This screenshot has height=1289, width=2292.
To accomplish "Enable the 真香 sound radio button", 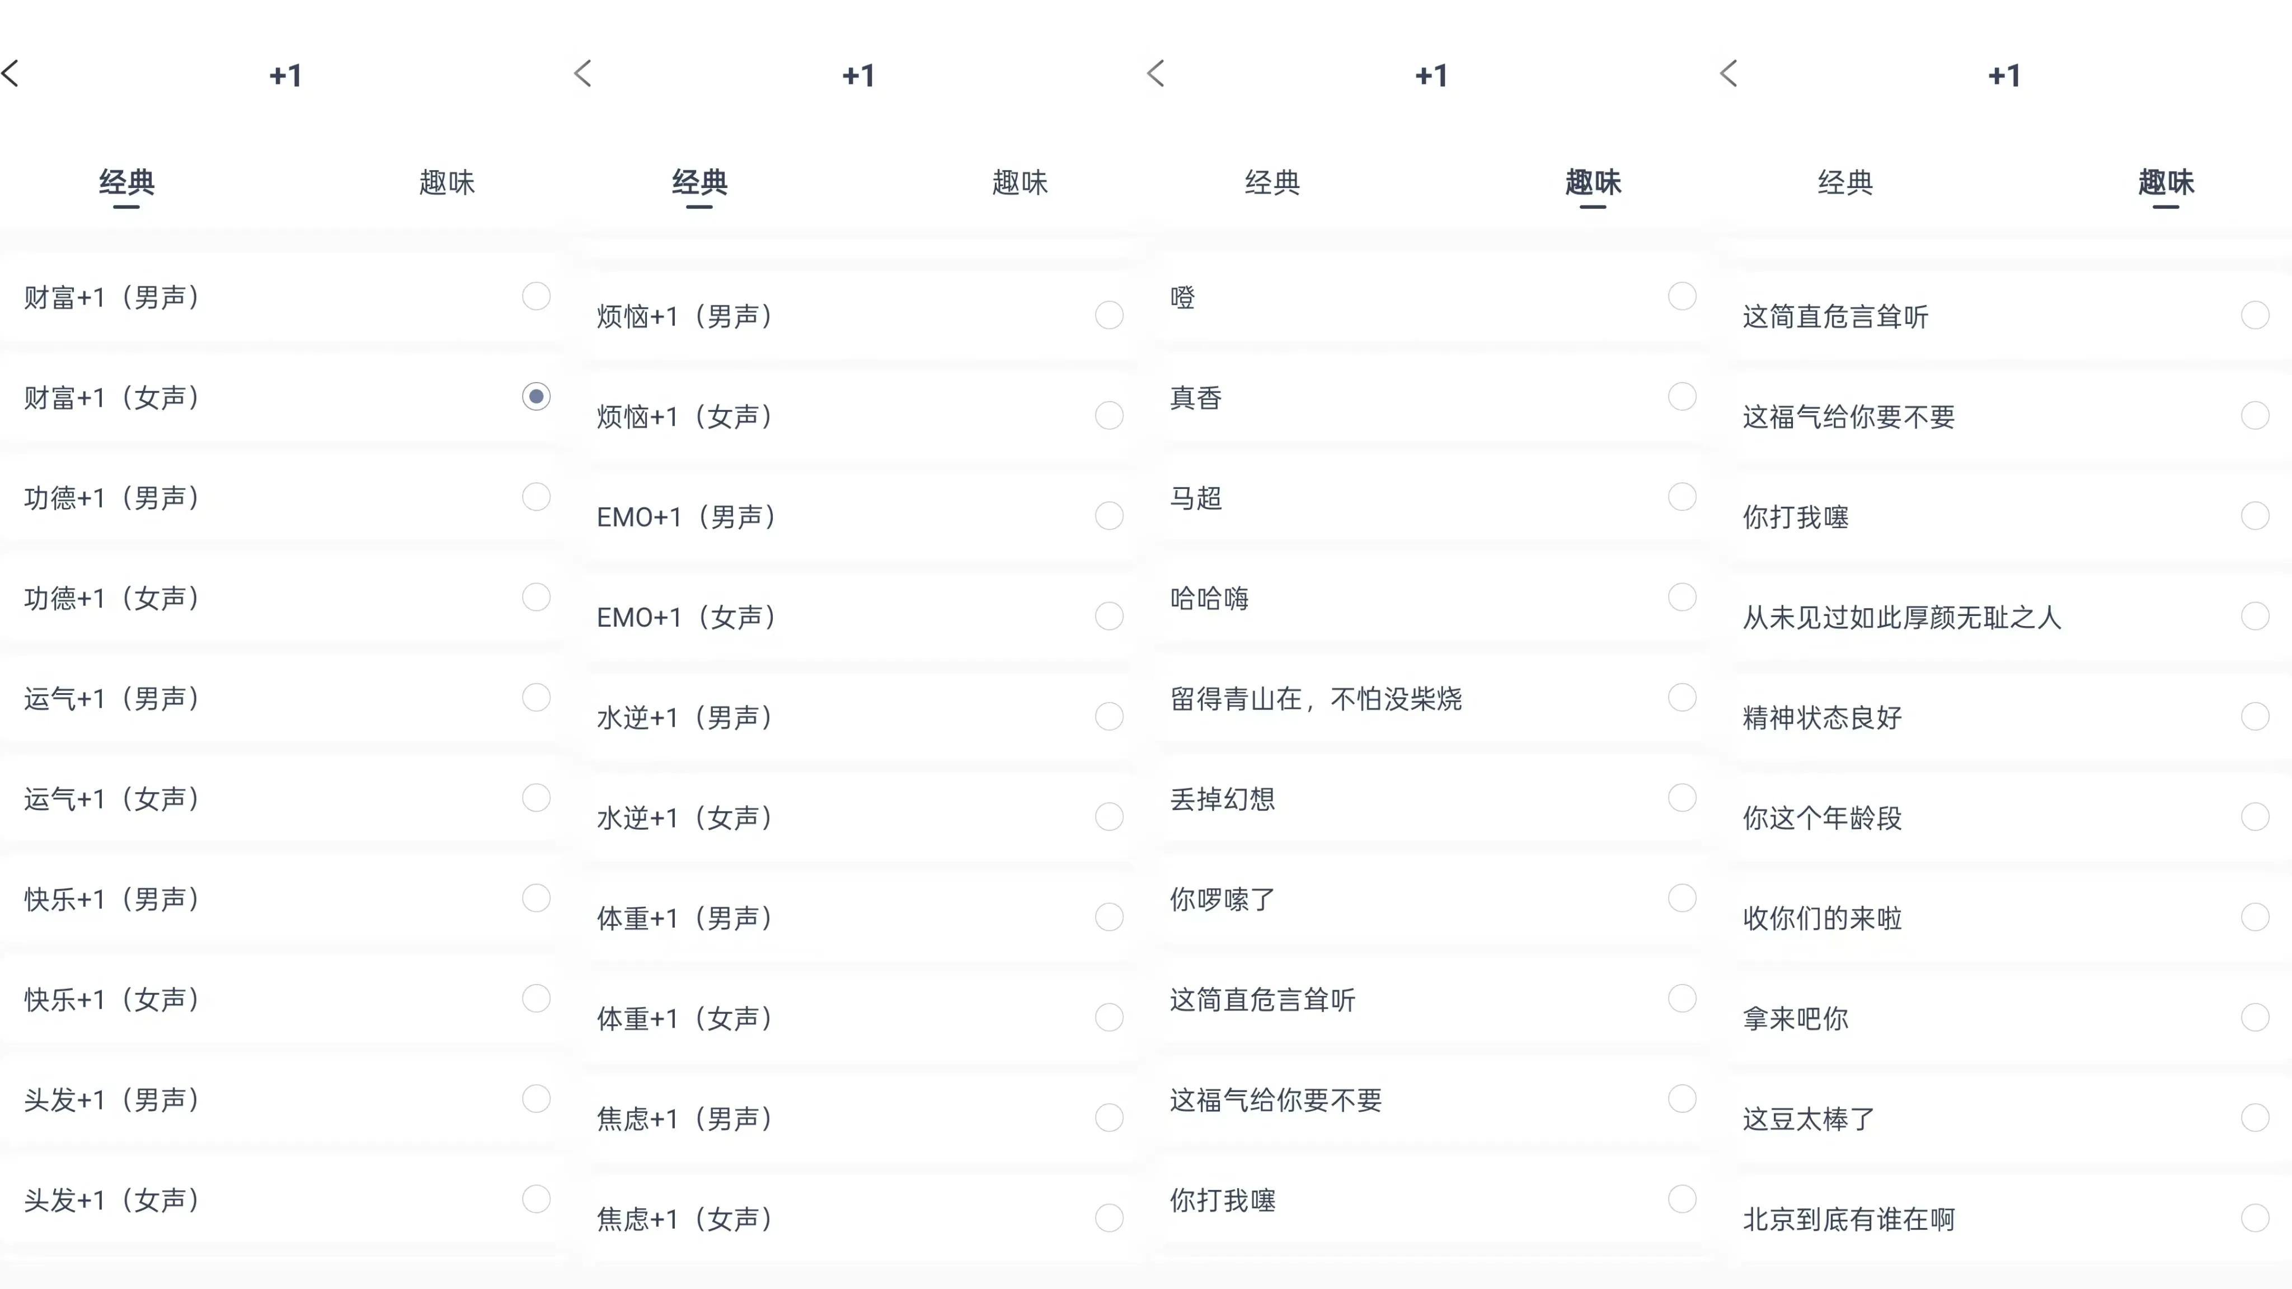I will [1682, 397].
